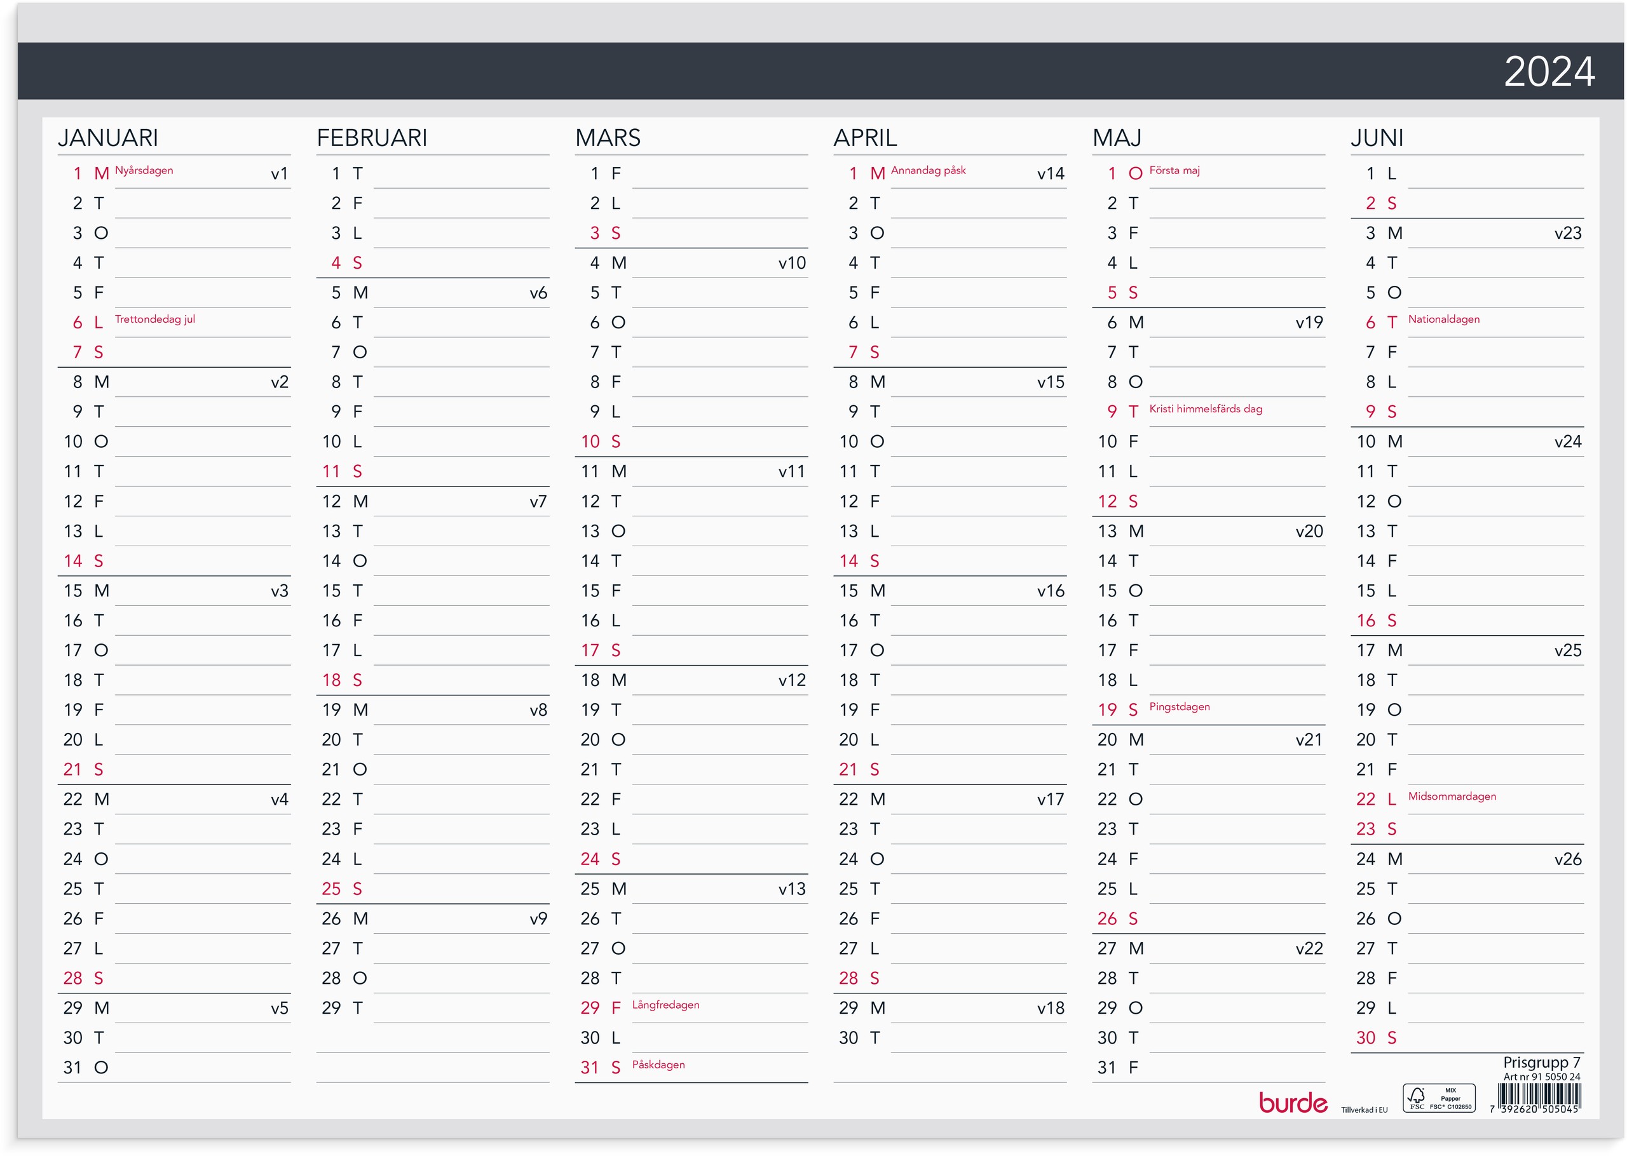Click the Trettondedag jul label

pos(154,319)
